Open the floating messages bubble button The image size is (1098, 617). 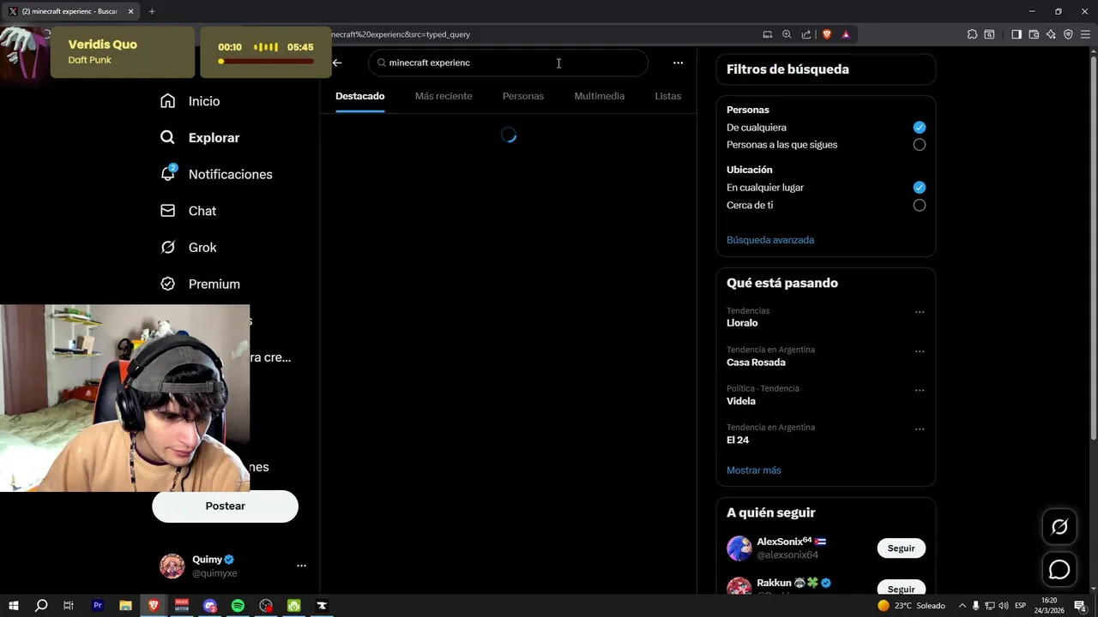tap(1059, 570)
